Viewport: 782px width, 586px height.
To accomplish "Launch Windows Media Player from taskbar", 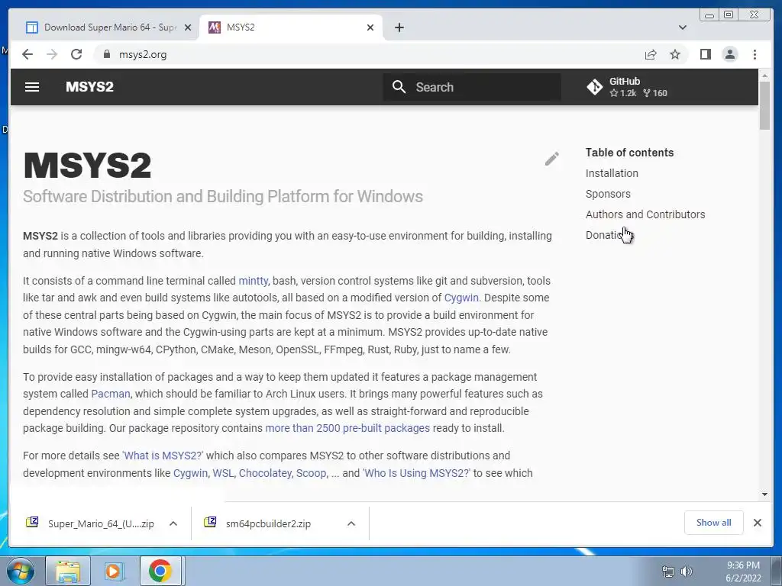I will pyautogui.click(x=114, y=571).
